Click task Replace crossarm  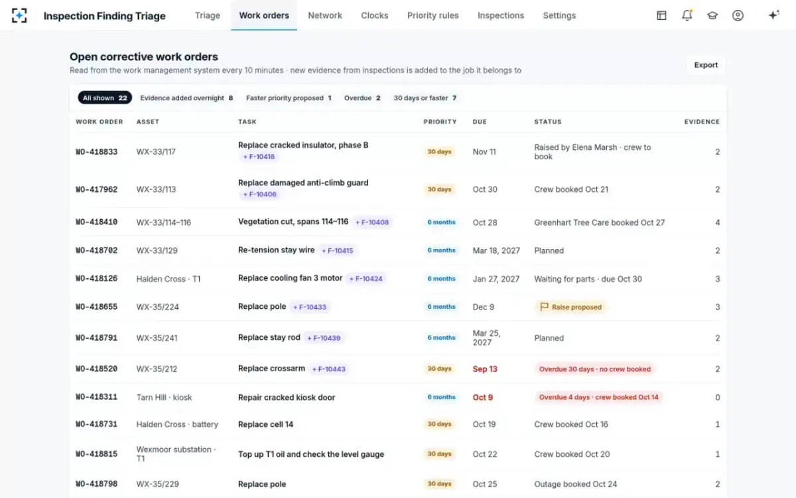pos(271,369)
